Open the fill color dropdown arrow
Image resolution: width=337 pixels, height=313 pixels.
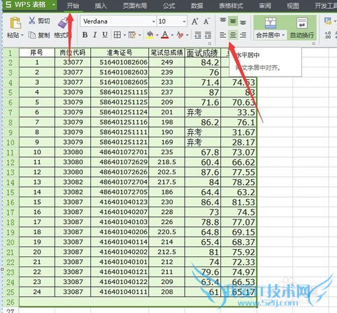pos(157,35)
